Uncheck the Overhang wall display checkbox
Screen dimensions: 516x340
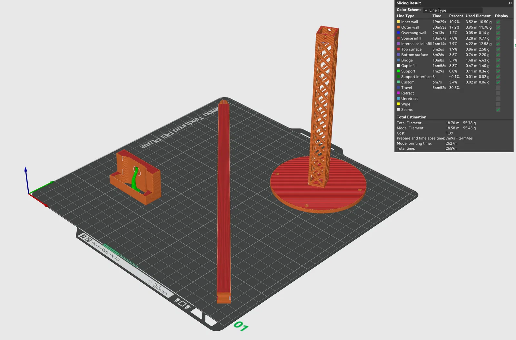[498, 33]
